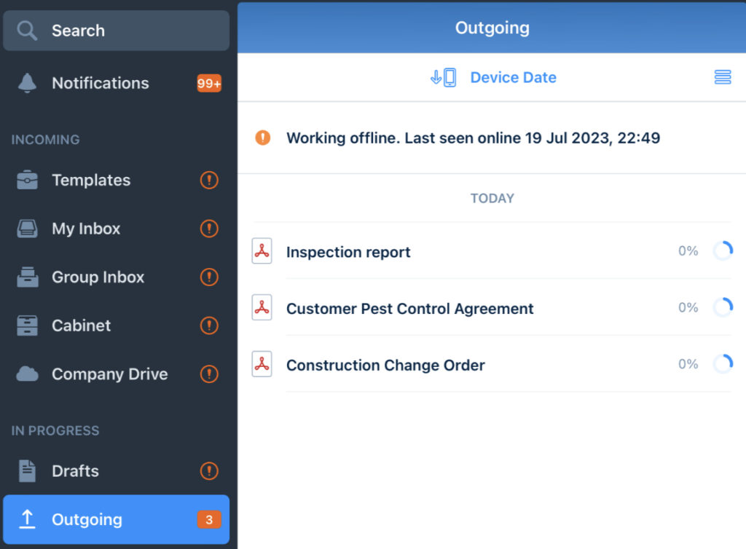Viewport: 746px width, 549px height.
Task: Click the orange offline warning icon
Action: click(x=262, y=138)
